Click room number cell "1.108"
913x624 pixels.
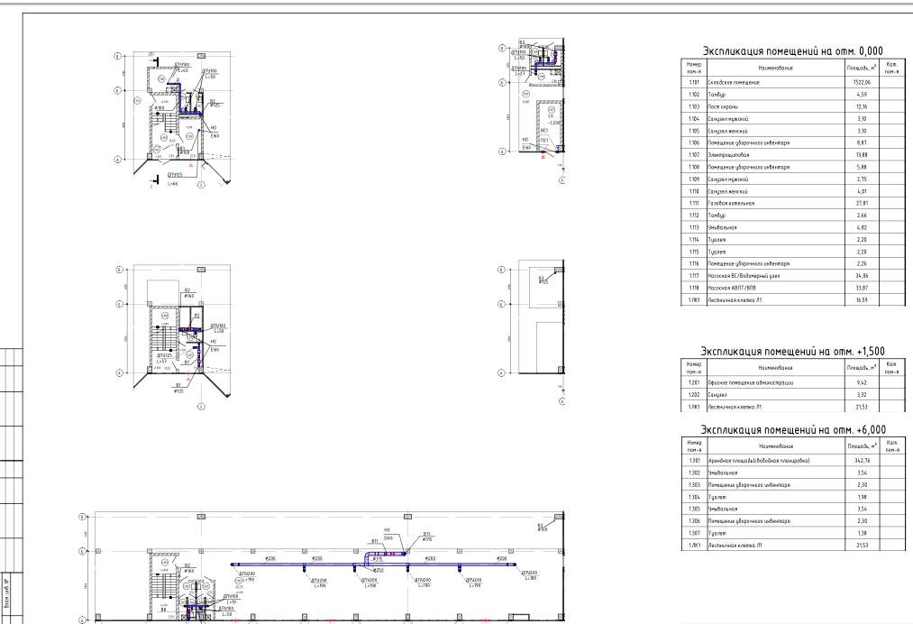[x=694, y=167]
